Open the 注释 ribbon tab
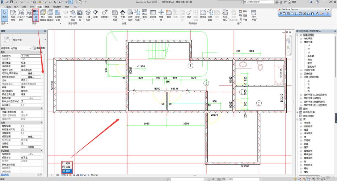 [x=24, y=7]
